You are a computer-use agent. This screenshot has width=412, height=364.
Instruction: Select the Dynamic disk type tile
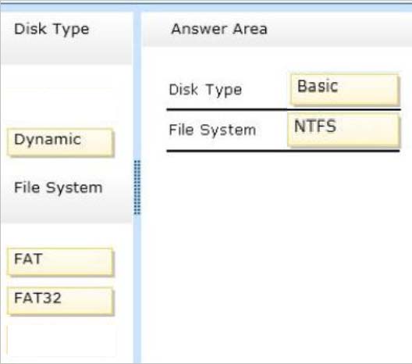60,142
